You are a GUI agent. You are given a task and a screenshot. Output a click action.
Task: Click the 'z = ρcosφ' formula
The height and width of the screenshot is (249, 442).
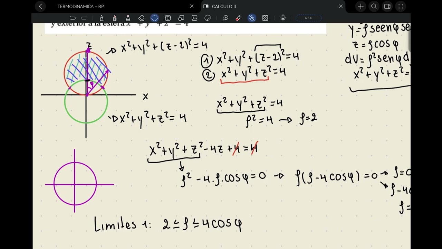[x=376, y=45]
